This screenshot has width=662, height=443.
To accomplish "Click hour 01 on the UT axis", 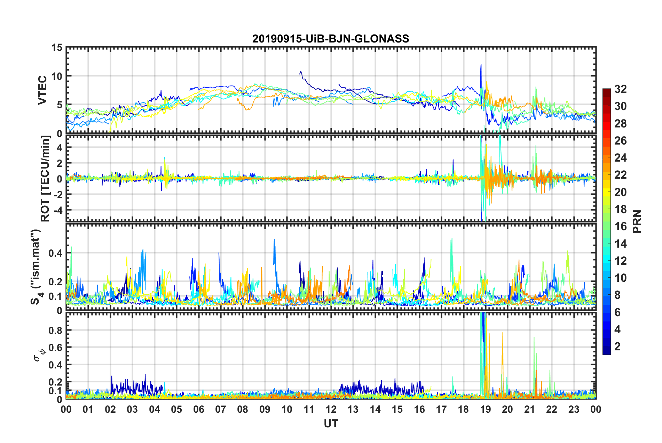I will tap(88, 409).
